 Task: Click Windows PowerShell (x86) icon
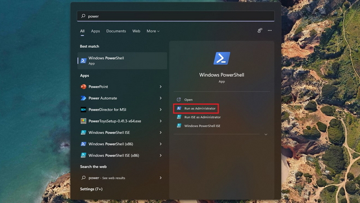(x=83, y=144)
